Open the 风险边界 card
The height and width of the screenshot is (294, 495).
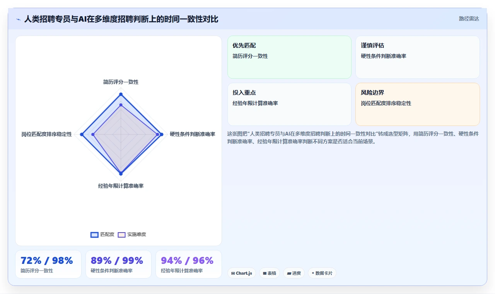click(x=418, y=104)
